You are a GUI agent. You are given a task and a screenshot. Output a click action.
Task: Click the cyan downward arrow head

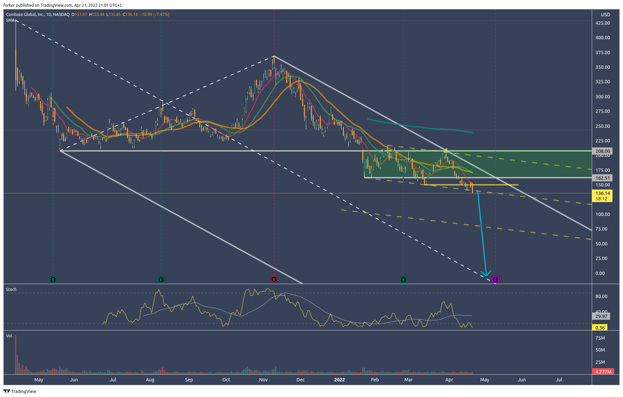click(x=486, y=273)
